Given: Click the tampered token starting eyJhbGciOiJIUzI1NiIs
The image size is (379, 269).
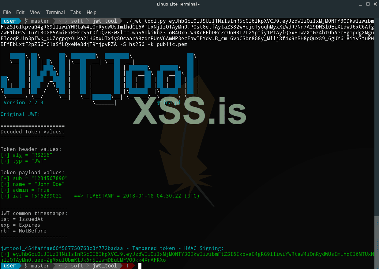Looking at the screenshot, I should 187,257.
